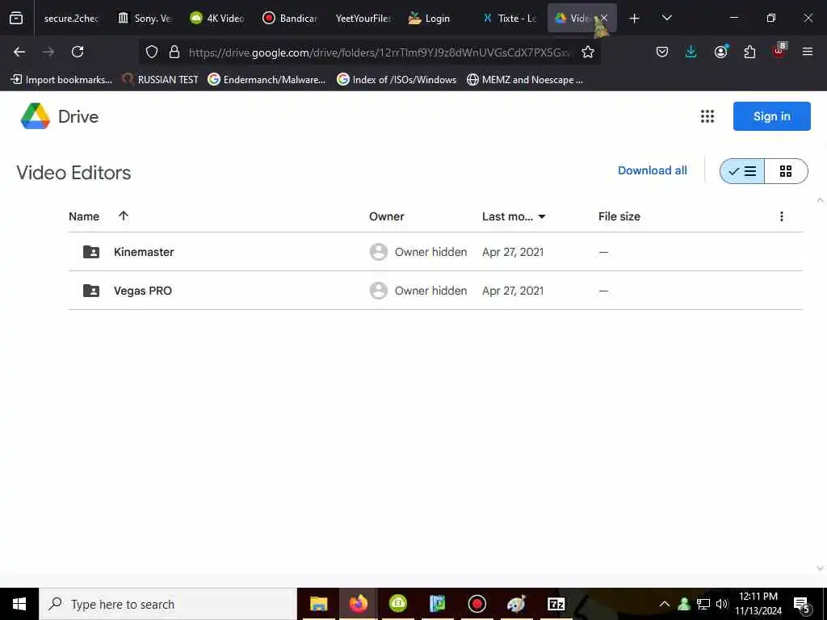Switch to the Bandicam tab
The image size is (827, 620).
[x=290, y=18]
